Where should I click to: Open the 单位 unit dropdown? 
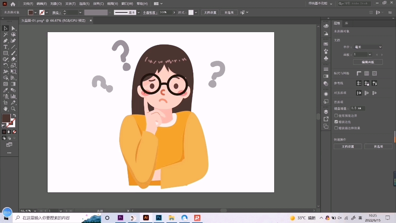click(368, 46)
